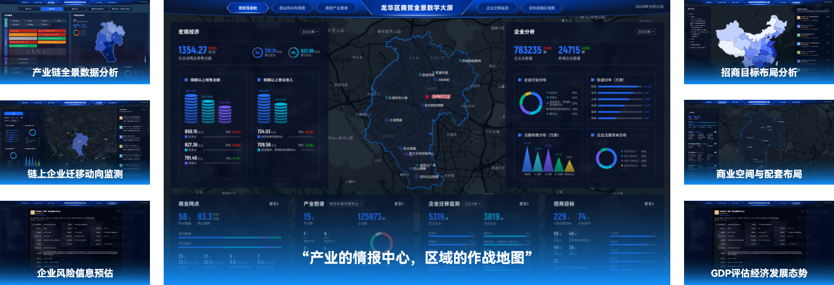Select the 大浪商圈 map pin

[386, 120]
